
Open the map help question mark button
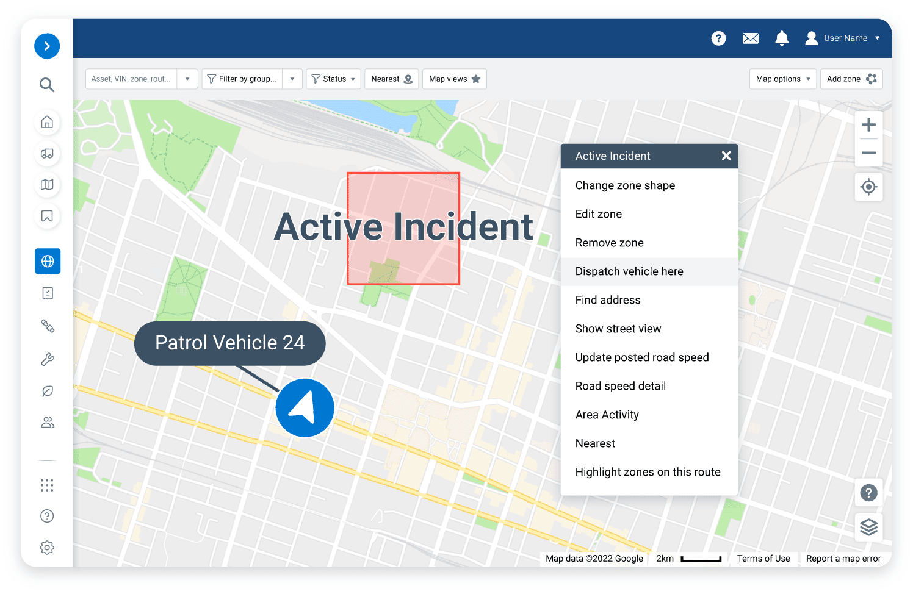coord(868,493)
